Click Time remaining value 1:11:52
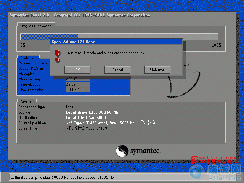244x183 pixels. [x=78, y=90]
